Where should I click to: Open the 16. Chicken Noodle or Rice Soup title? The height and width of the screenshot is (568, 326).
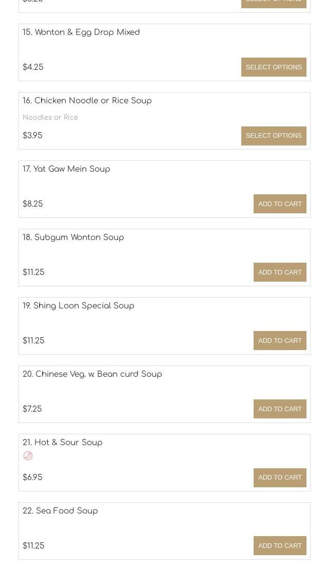[x=87, y=101]
